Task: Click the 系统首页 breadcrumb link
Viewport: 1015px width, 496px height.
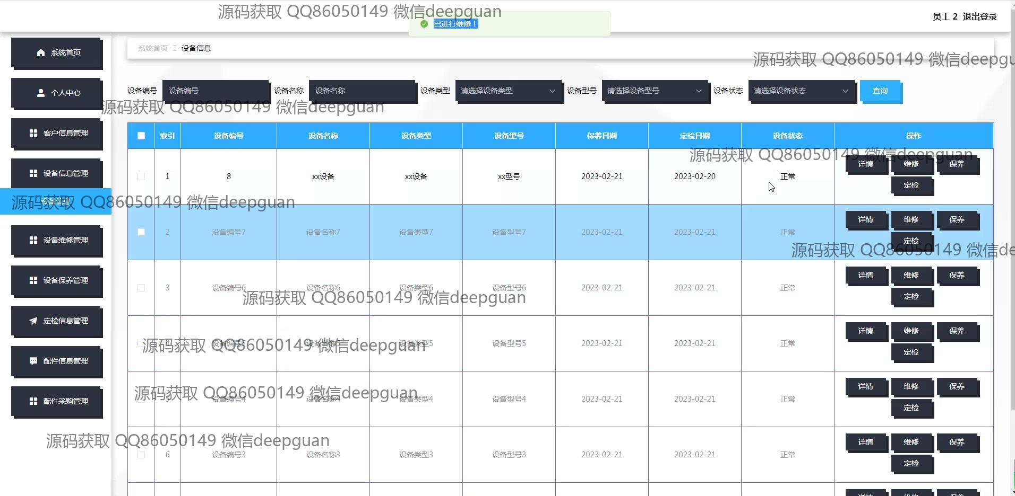Action: click(x=153, y=48)
